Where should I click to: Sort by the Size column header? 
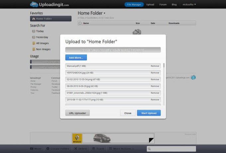pos(138,23)
